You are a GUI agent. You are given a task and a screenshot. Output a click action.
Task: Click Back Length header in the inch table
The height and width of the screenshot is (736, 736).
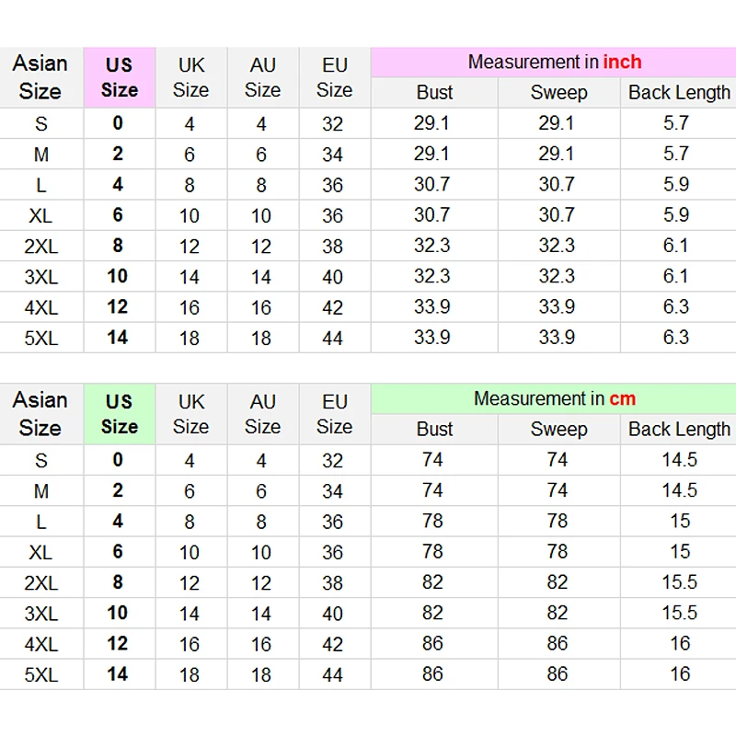click(679, 93)
